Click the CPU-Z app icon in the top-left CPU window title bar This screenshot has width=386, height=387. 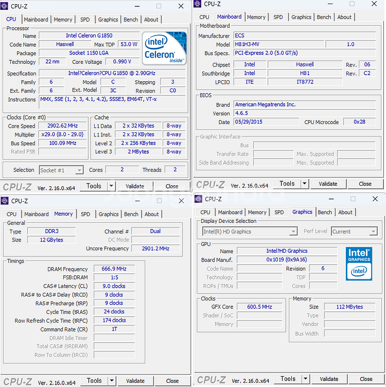click(5, 6)
